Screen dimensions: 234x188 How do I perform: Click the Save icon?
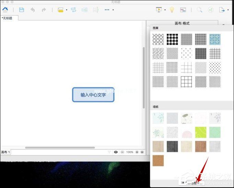click(x=21, y=10)
